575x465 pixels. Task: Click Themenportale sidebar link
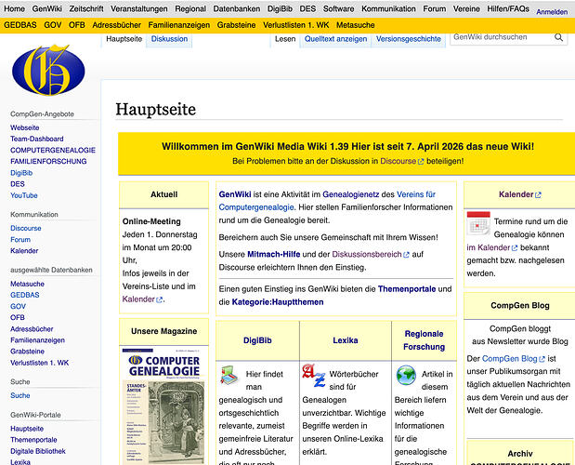point(33,440)
